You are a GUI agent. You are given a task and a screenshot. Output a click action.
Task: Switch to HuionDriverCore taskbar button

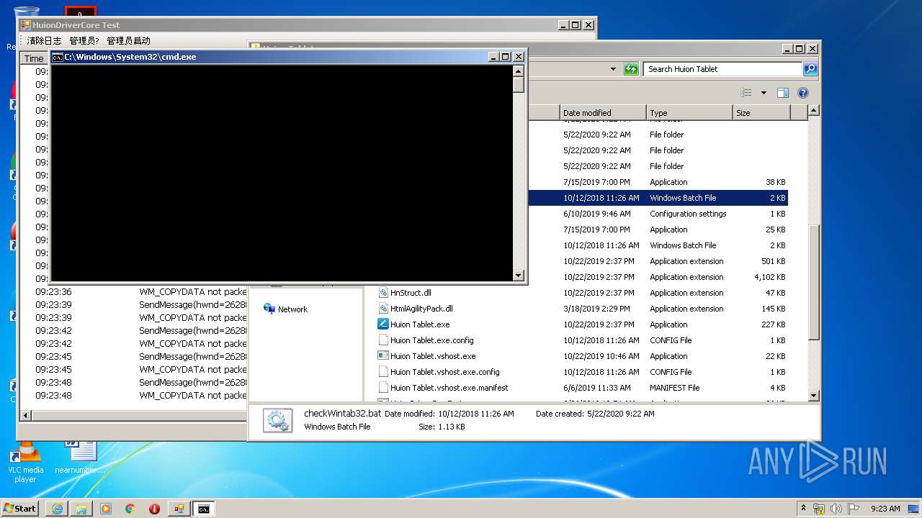(x=179, y=509)
